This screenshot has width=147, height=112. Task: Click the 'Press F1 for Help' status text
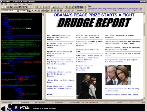(7, 103)
